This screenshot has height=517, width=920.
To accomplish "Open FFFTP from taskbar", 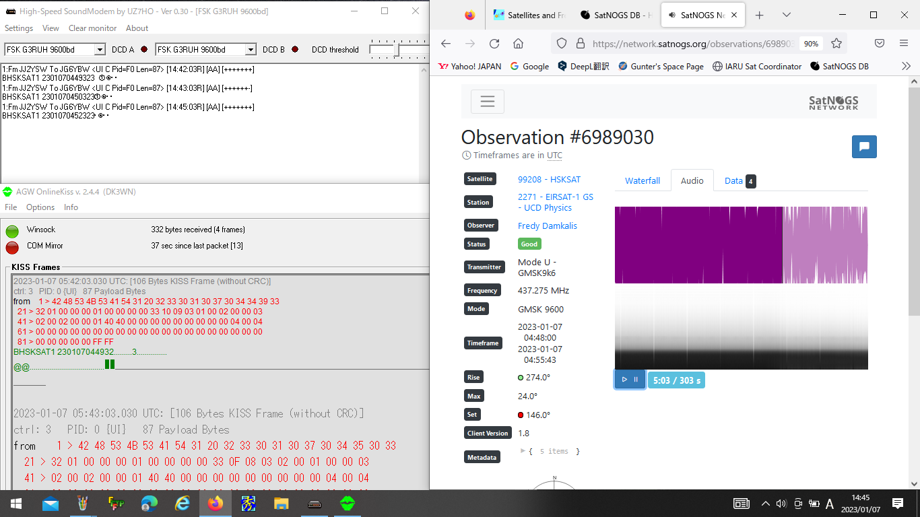I will pos(116,504).
